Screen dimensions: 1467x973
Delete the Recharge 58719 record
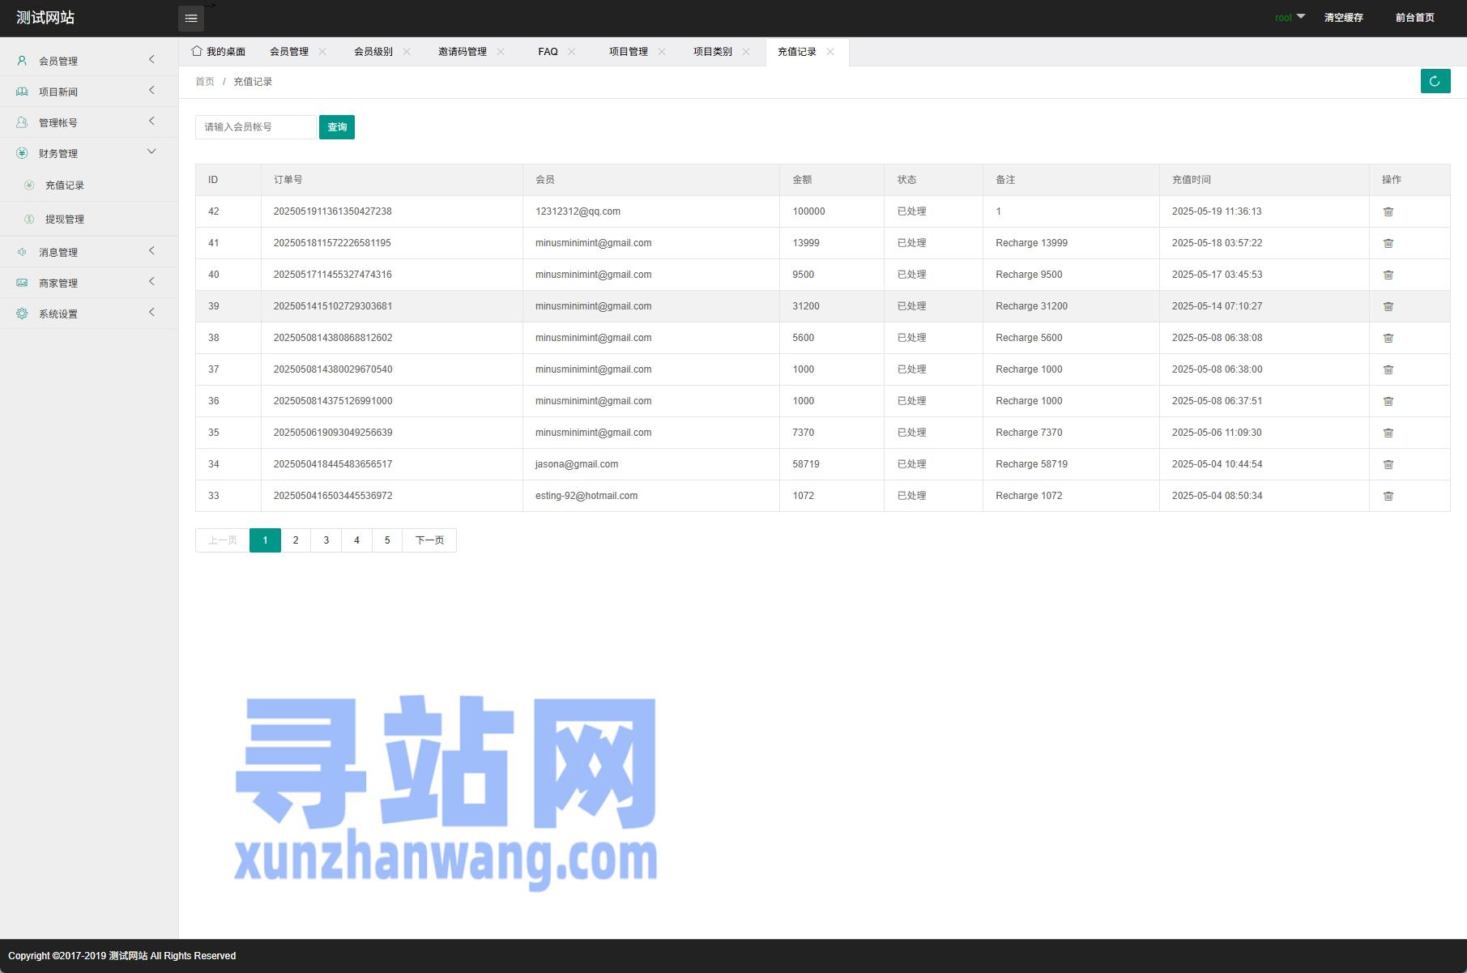tap(1388, 464)
